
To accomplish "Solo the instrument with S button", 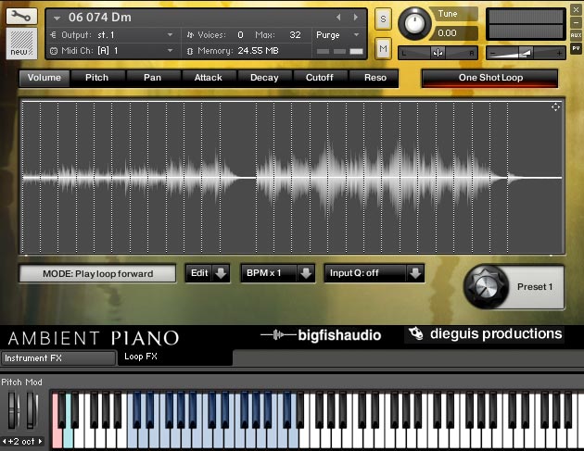I will [x=383, y=19].
